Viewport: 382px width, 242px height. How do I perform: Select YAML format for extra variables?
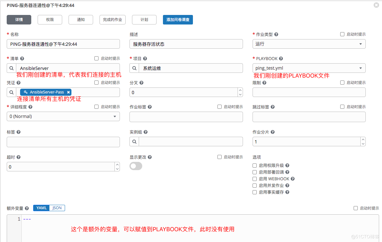41,208
